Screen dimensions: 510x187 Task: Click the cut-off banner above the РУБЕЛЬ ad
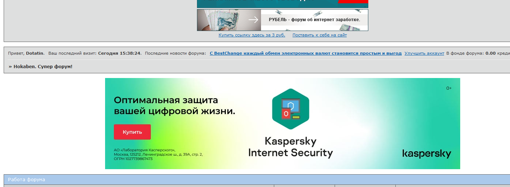[282, 4]
